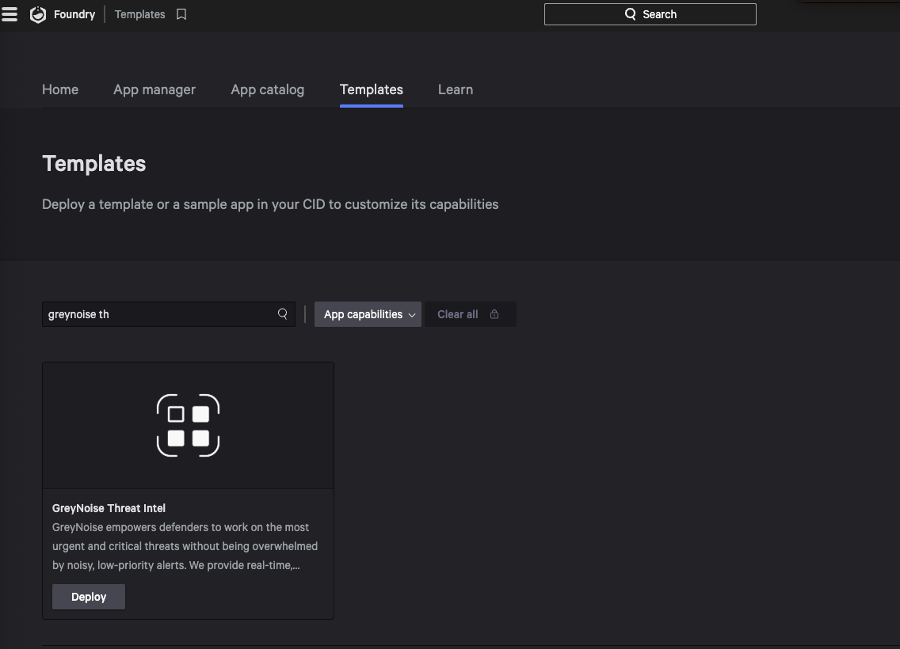Open the GreyNoise Threat Intel title
Image resolution: width=900 pixels, height=649 pixels.
pos(109,508)
